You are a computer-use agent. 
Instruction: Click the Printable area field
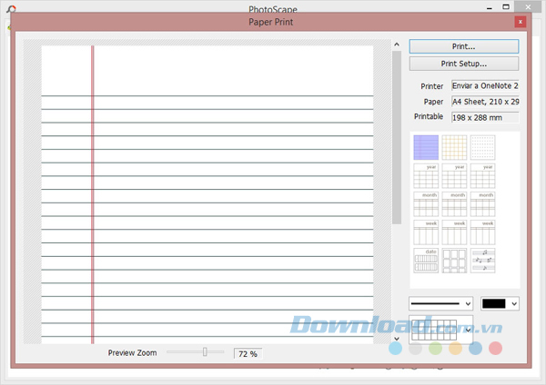point(485,117)
